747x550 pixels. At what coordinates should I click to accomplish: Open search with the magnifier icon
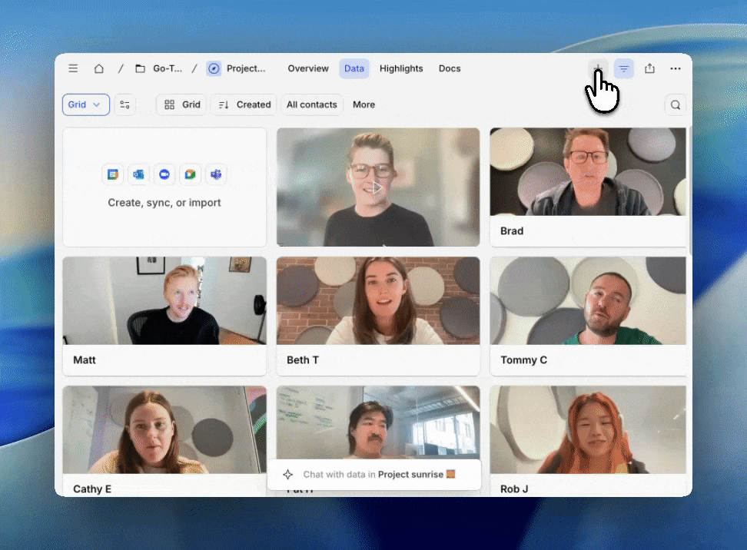click(675, 104)
